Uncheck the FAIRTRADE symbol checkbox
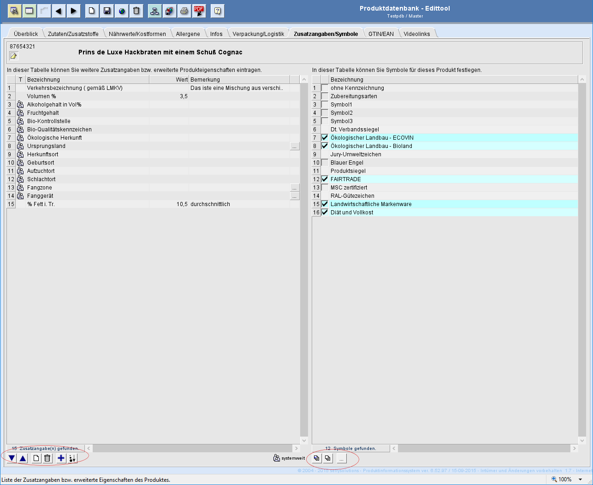Screen dimensions: 593x485 (325, 179)
